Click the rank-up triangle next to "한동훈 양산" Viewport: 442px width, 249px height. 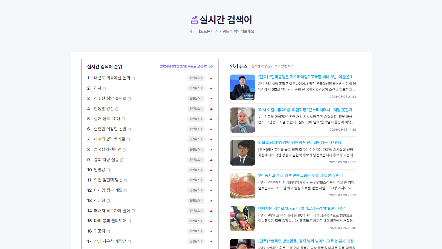click(211, 109)
